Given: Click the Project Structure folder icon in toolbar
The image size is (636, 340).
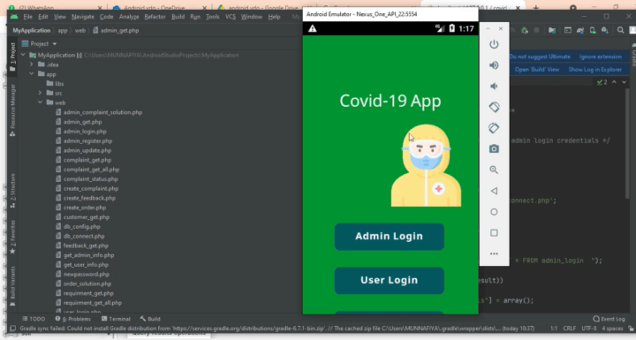Looking at the screenshot, I should (x=551, y=30).
